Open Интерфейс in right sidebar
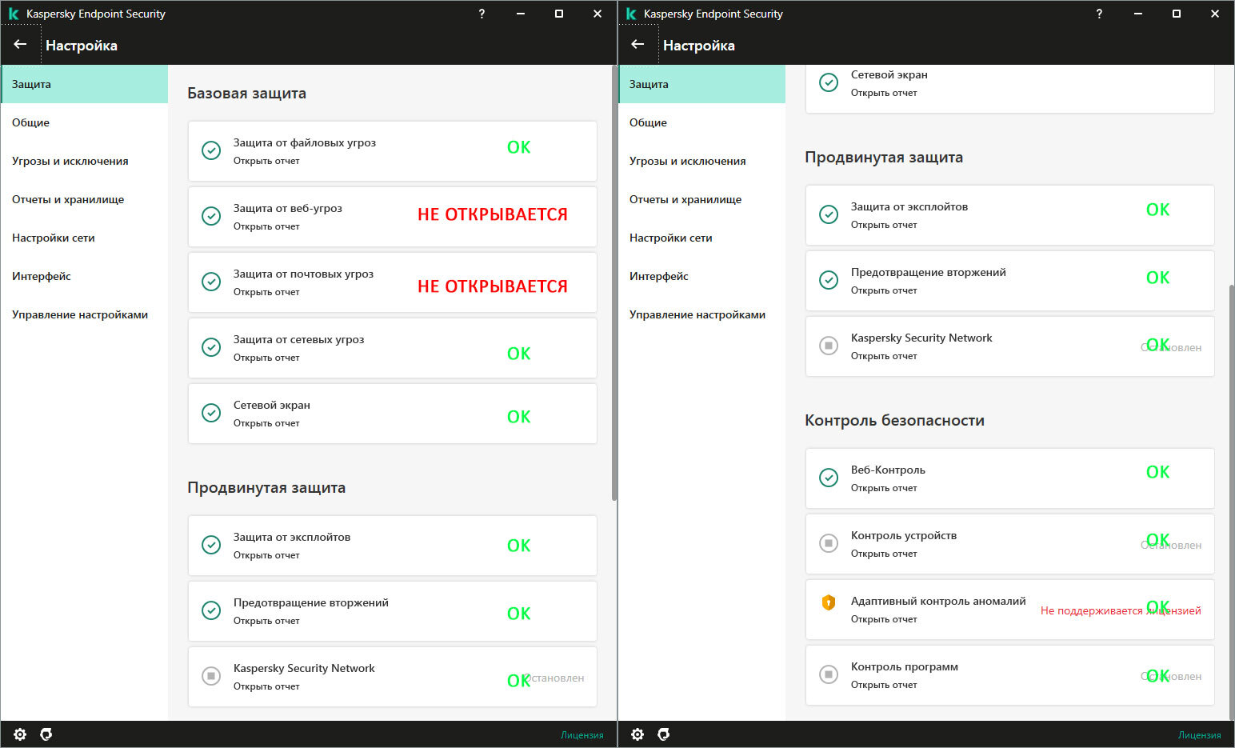The image size is (1235, 748). tap(702, 276)
